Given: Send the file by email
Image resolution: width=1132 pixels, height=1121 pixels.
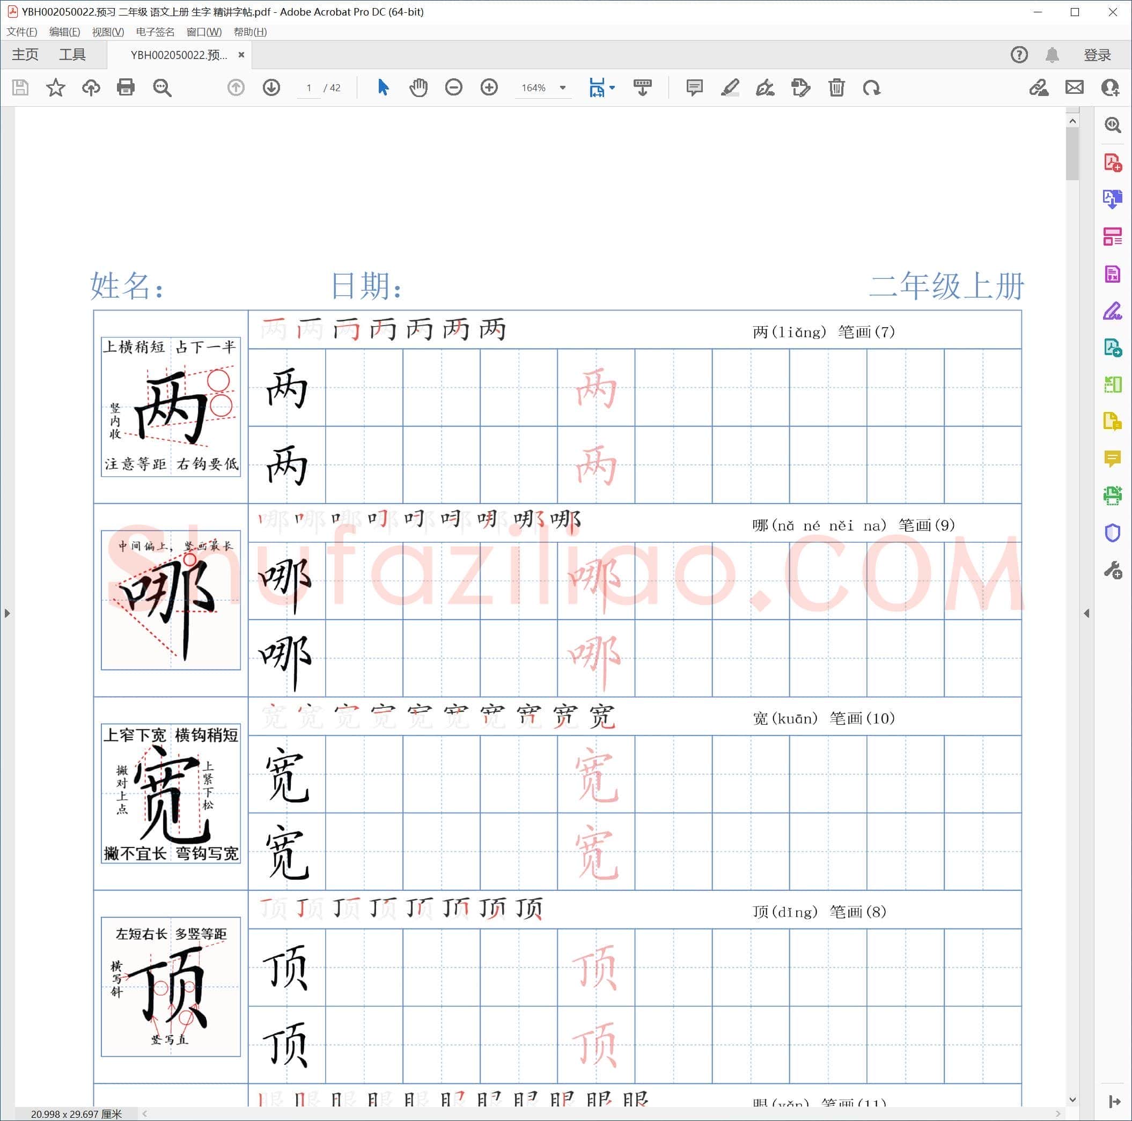Looking at the screenshot, I should click(1075, 88).
